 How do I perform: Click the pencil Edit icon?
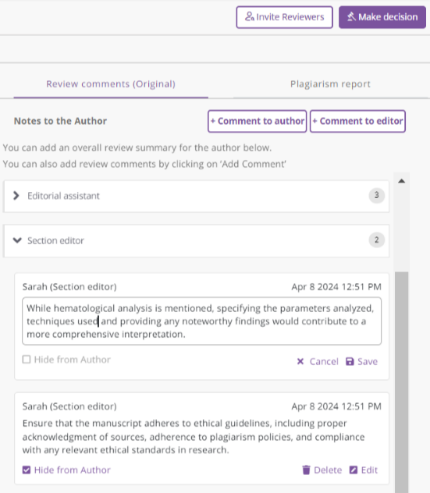[354, 470]
